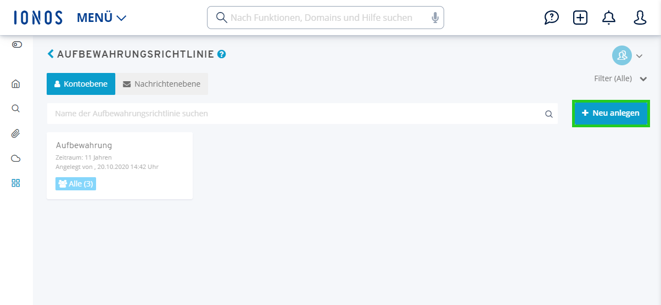
Task: Open the user account icon
Action: [640, 18]
